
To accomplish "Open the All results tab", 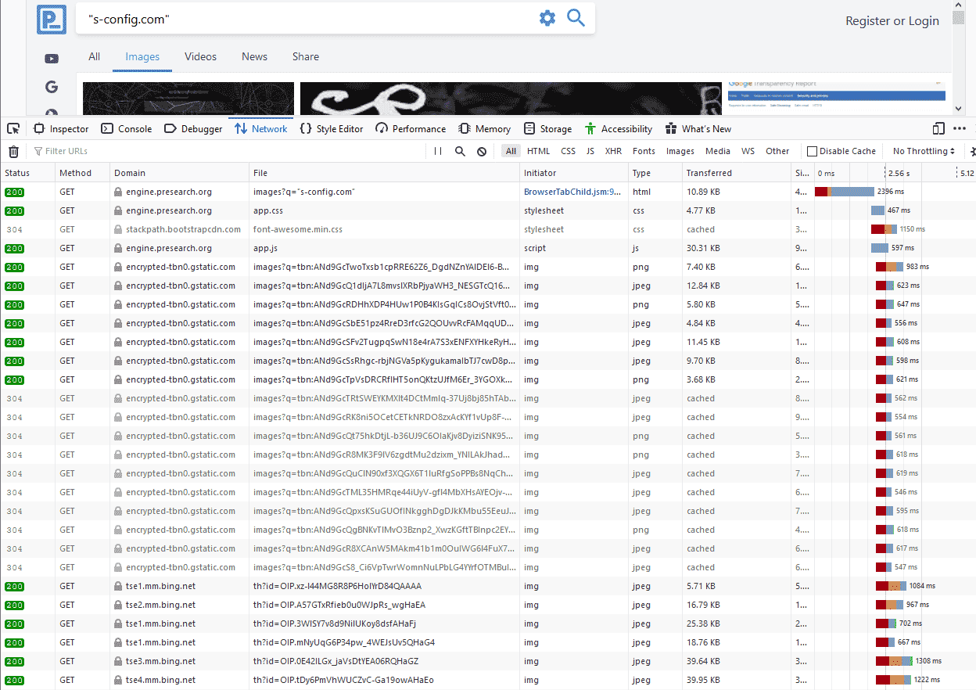I will click(95, 56).
